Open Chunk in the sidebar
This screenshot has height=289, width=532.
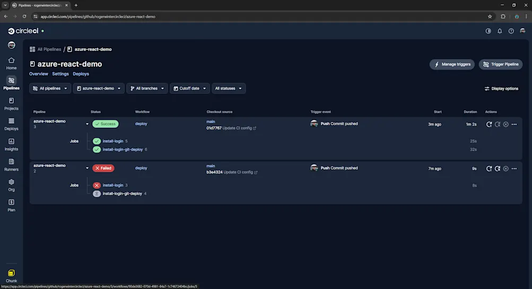[11, 276]
